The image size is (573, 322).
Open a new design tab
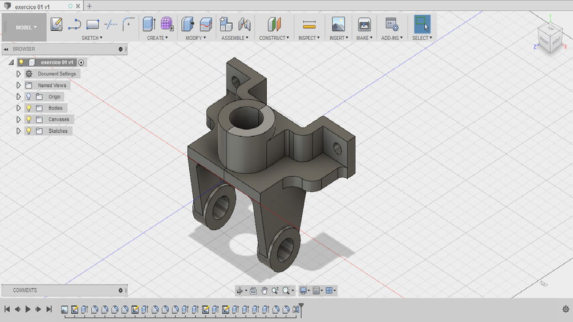click(x=89, y=6)
